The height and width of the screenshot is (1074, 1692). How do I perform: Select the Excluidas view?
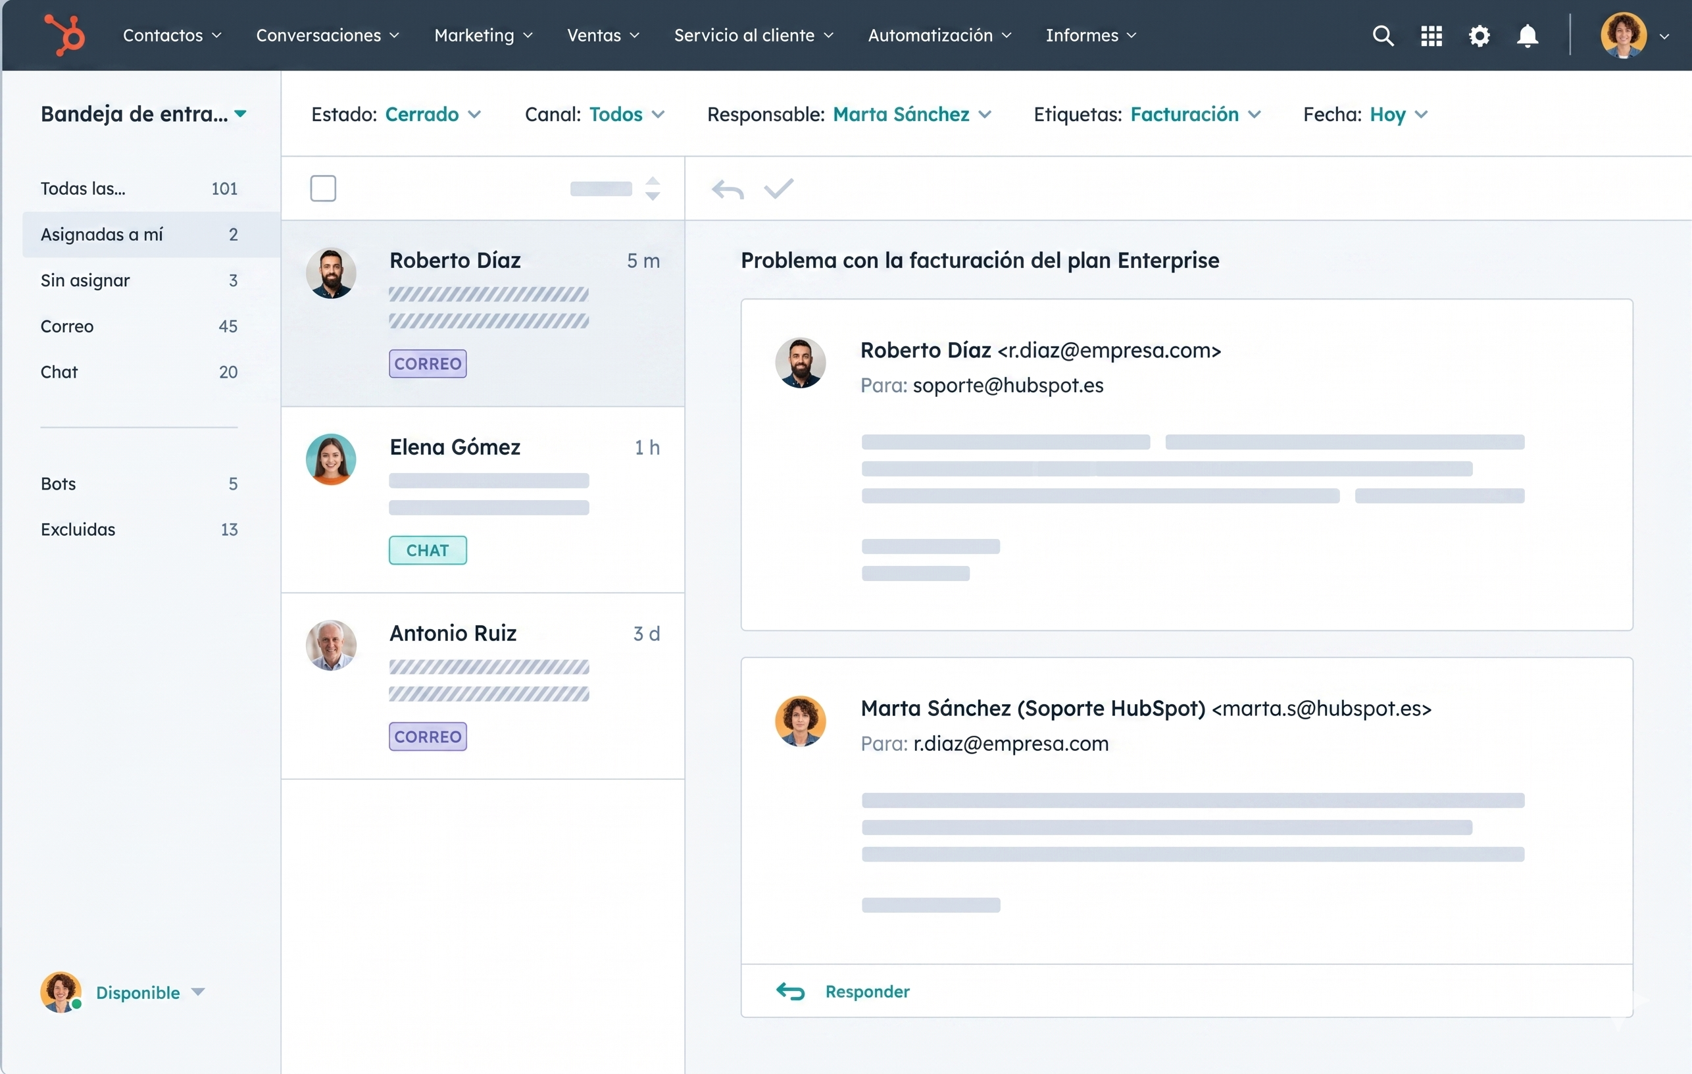click(139, 529)
